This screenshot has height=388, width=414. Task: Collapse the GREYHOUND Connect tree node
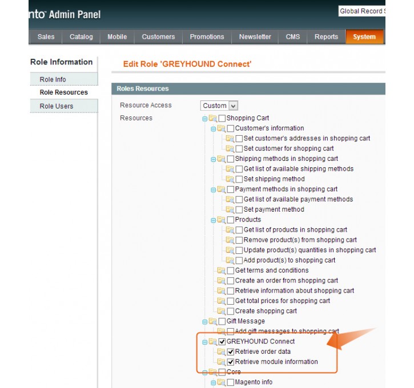(x=204, y=342)
